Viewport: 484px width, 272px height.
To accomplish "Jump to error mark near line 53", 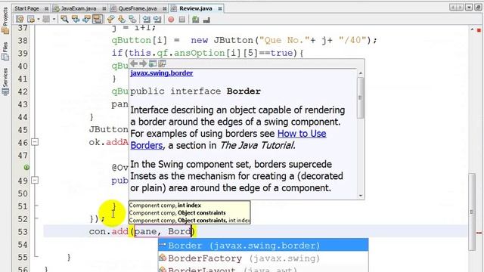I will tap(479, 233).
